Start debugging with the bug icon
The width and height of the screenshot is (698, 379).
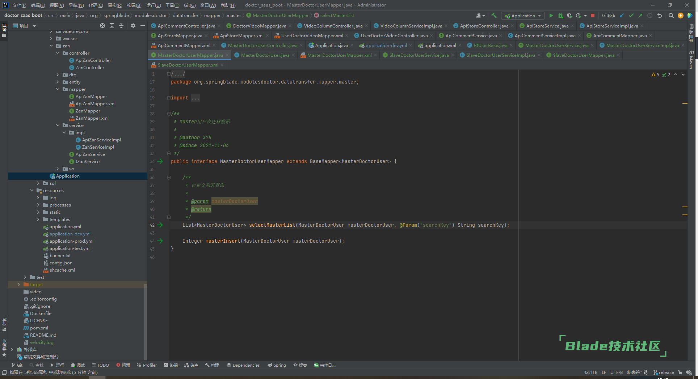click(560, 16)
